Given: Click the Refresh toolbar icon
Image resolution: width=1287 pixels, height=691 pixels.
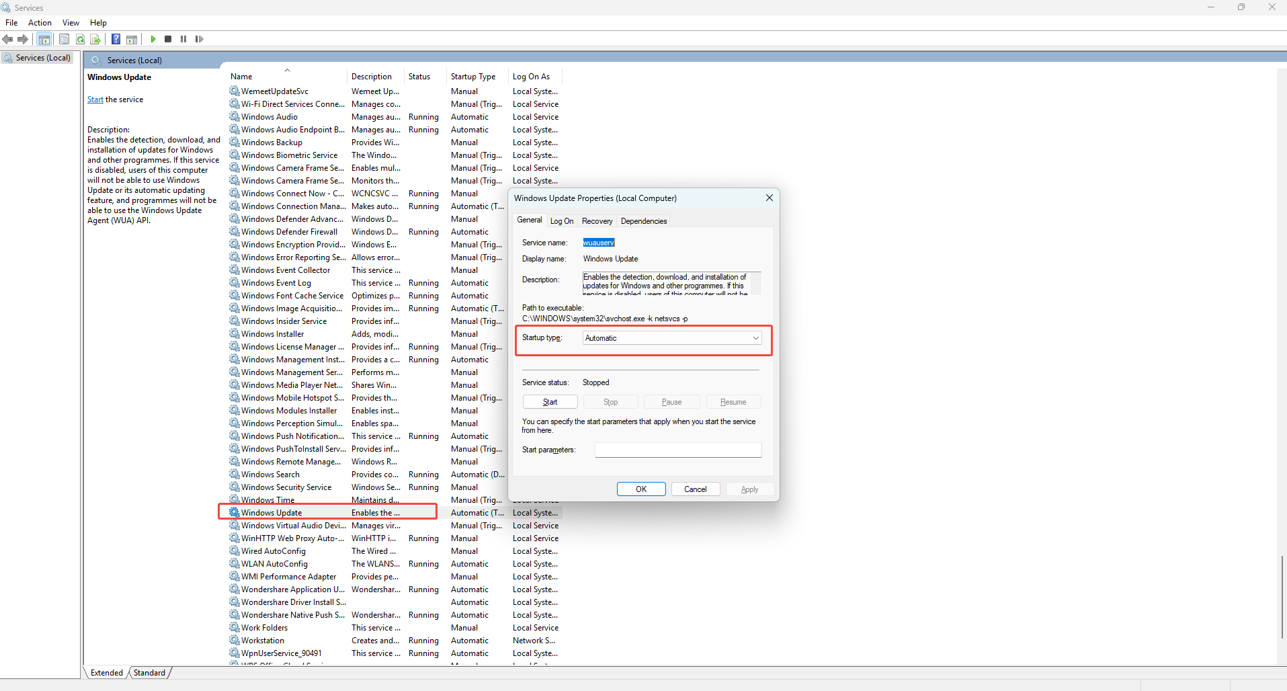Looking at the screenshot, I should point(80,39).
